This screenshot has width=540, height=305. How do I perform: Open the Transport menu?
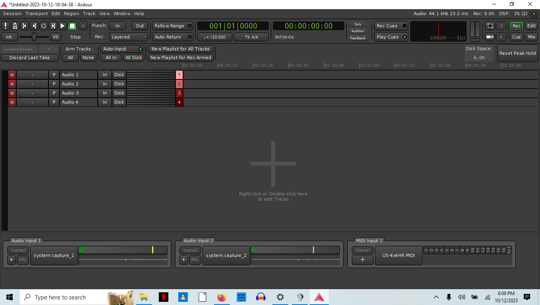[37, 14]
